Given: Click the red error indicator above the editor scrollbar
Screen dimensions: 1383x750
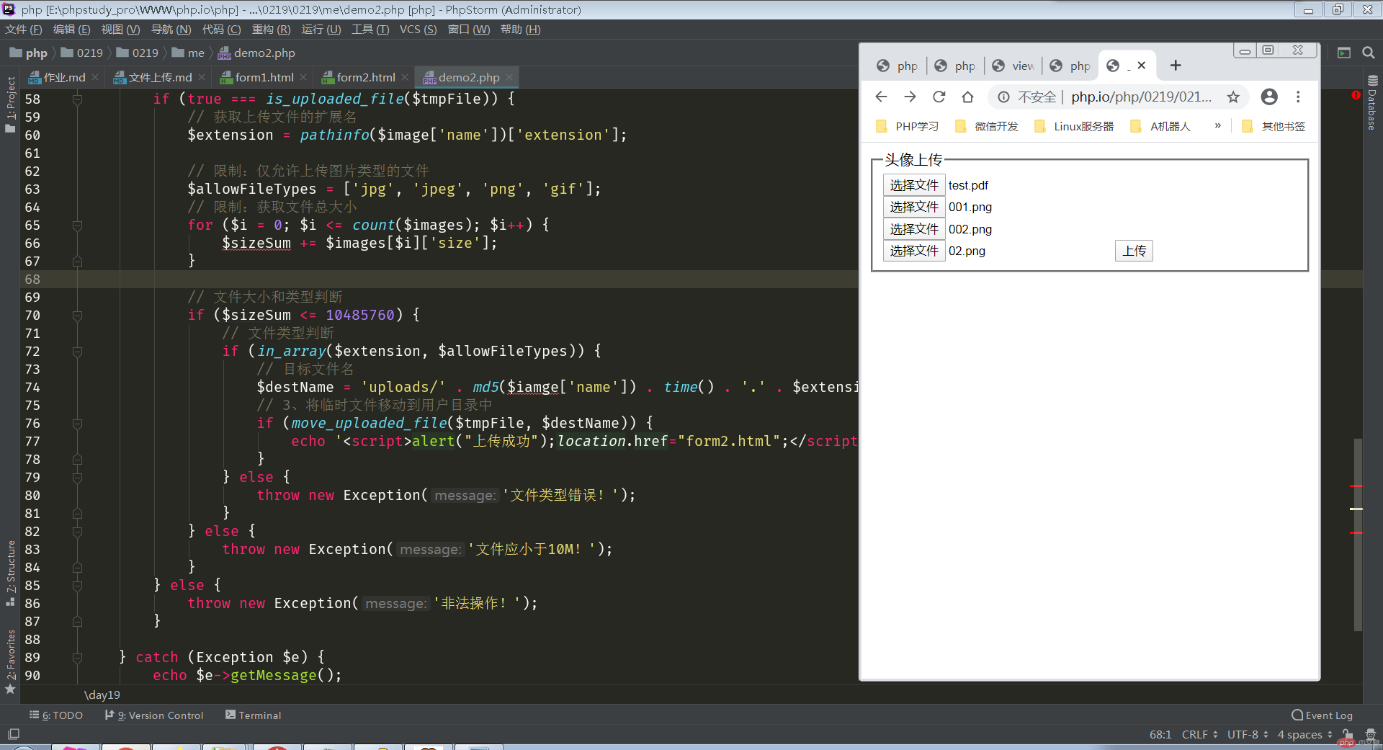Looking at the screenshot, I should point(1356,95).
